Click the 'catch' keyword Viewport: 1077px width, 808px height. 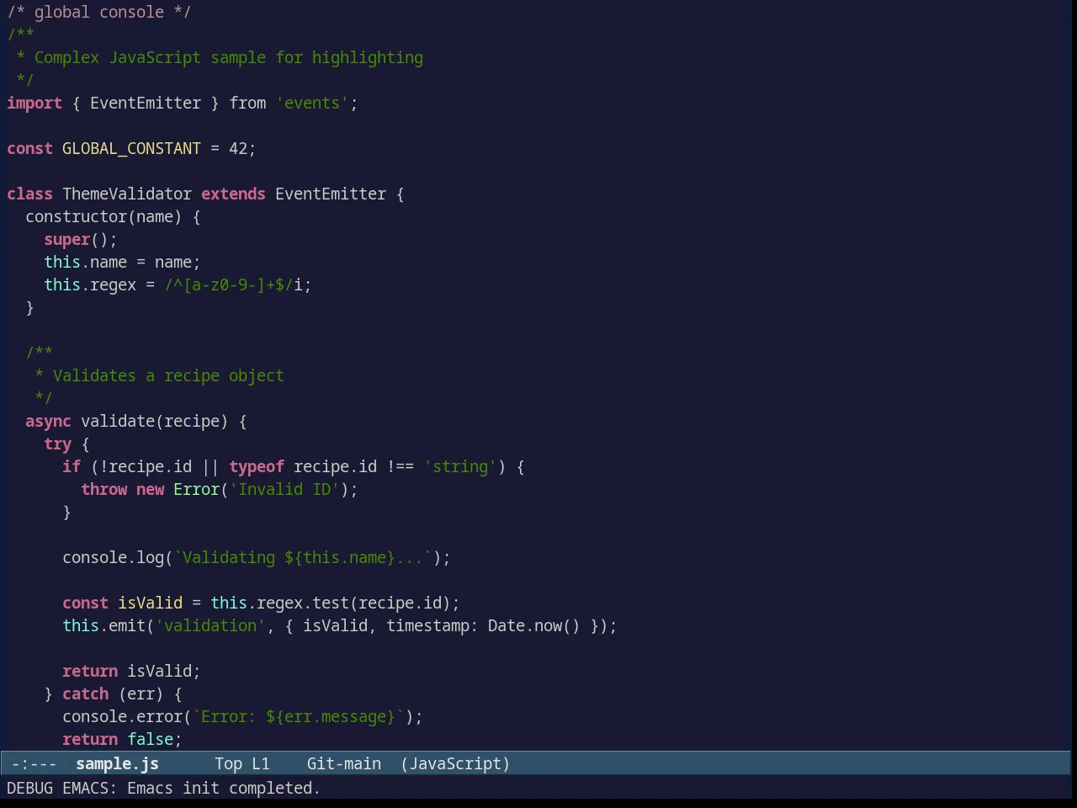click(85, 694)
